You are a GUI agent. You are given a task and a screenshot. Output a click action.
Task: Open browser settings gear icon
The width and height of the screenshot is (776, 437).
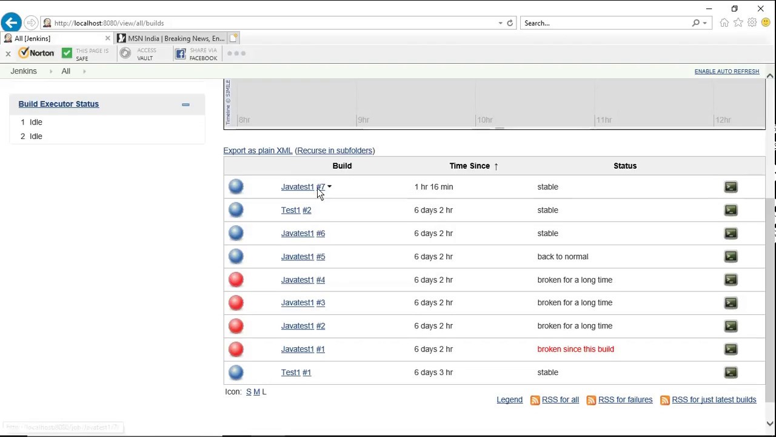point(752,23)
